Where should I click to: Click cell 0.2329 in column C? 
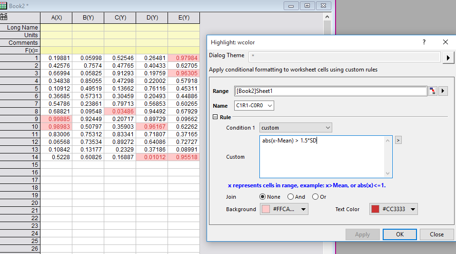[x=120, y=150]
